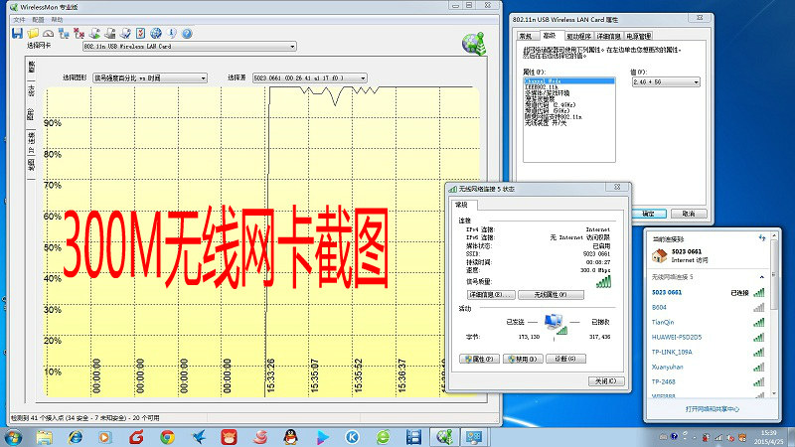Collapse the 无线网络连接 5 section chevron
Screen dimensions: 795x447
(x=761, y=277)
